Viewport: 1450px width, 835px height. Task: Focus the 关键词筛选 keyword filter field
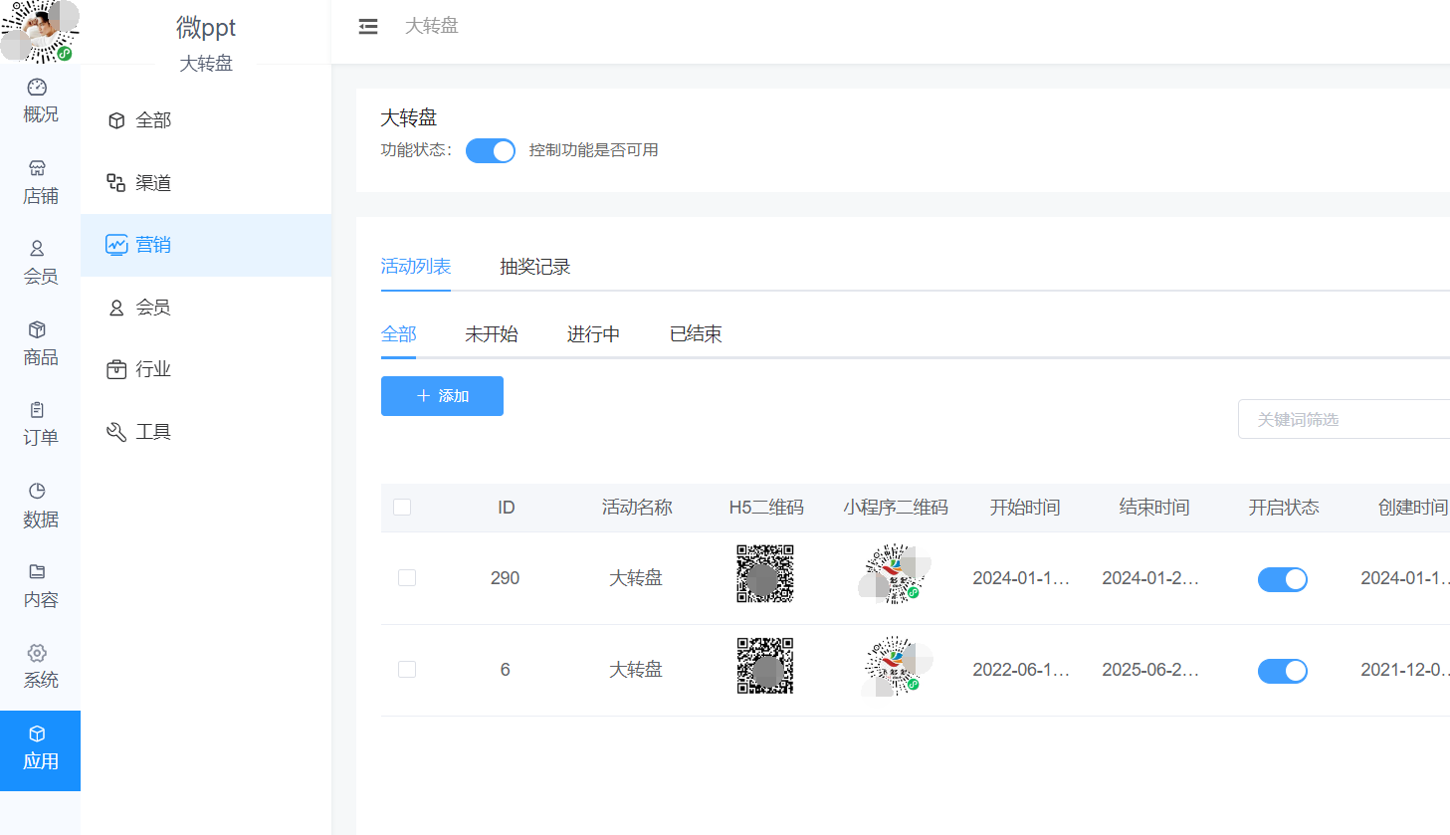click(x=1344, y=419)
